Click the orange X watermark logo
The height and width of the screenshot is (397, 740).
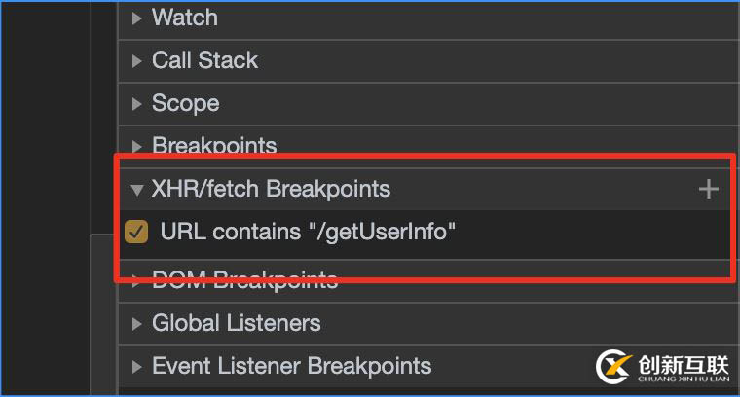(x=611, y=366)
